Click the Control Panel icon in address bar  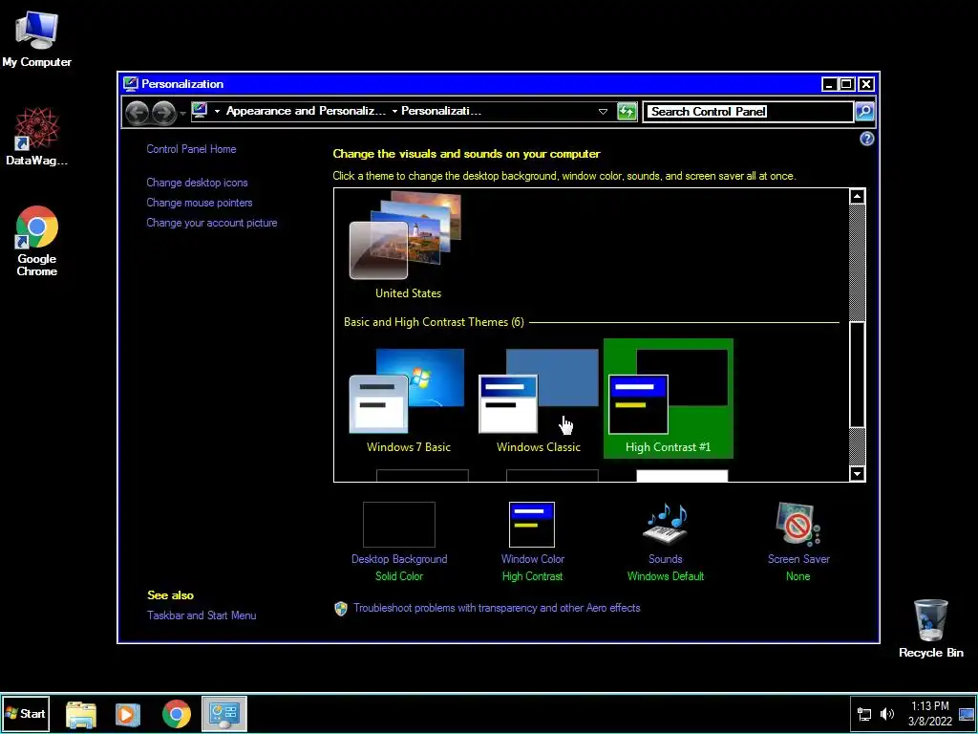[x=200, y=111]
